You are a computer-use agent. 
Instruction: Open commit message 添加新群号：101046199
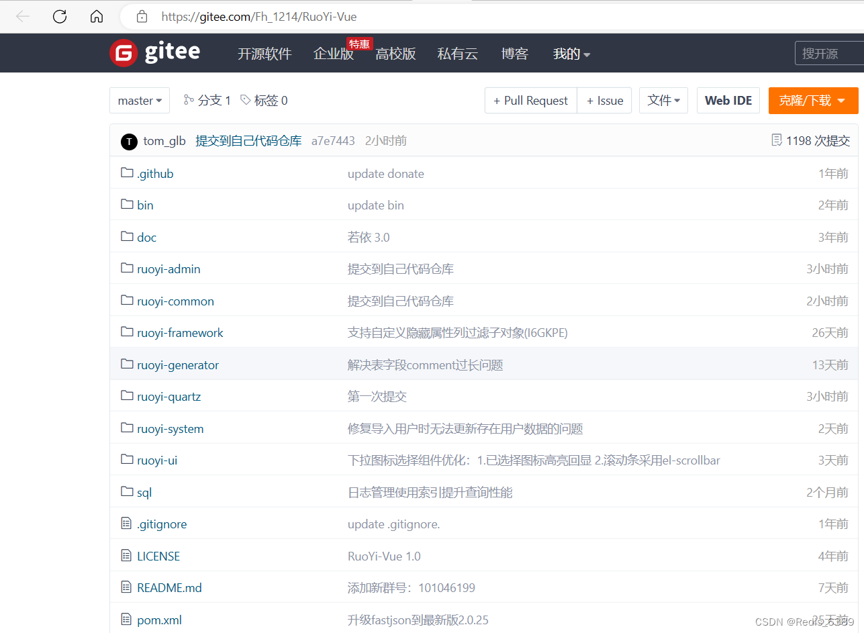[x=412, y=587]
